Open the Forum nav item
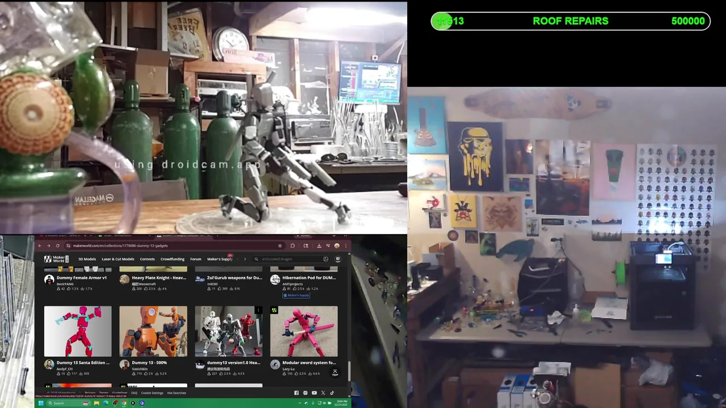Image resolution: width=726 pixels, height=408 pixels. coord(196,259)
